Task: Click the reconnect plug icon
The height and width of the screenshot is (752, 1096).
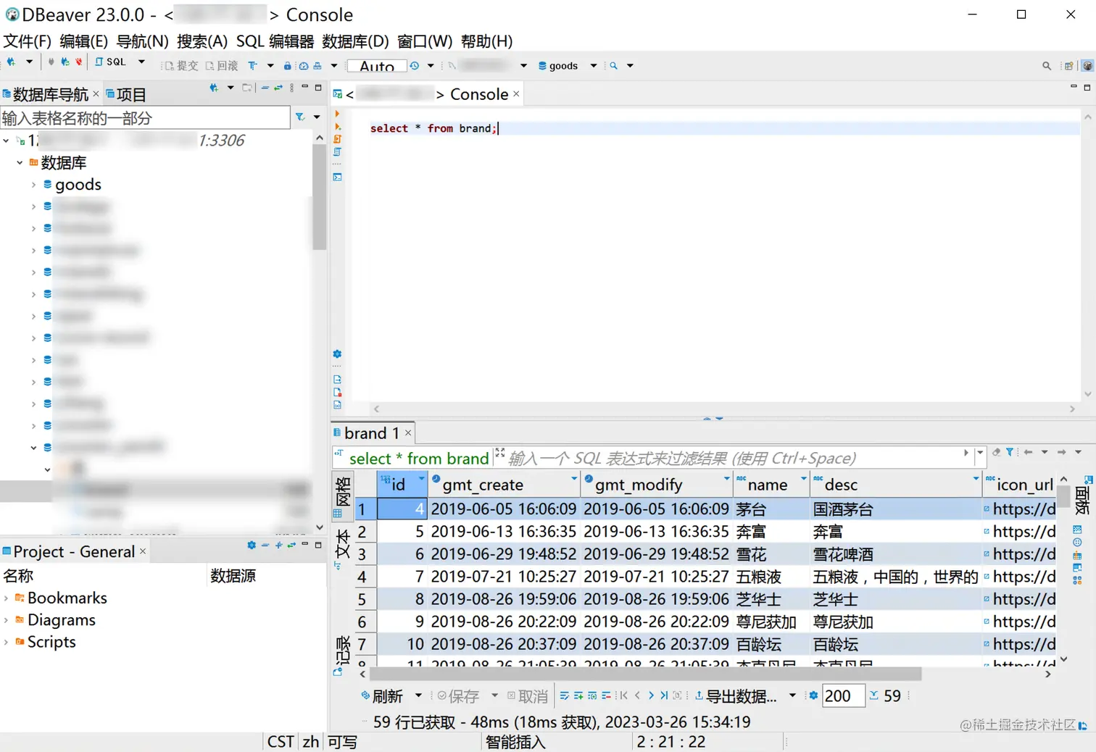Action: pyautogui.click(x=65, y=62)
